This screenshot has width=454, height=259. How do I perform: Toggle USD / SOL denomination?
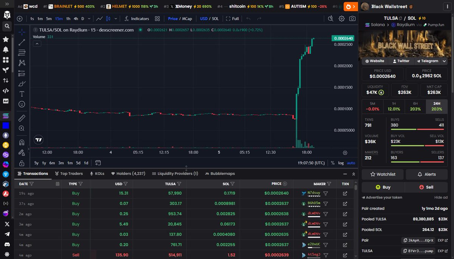(x=209, y=18)
